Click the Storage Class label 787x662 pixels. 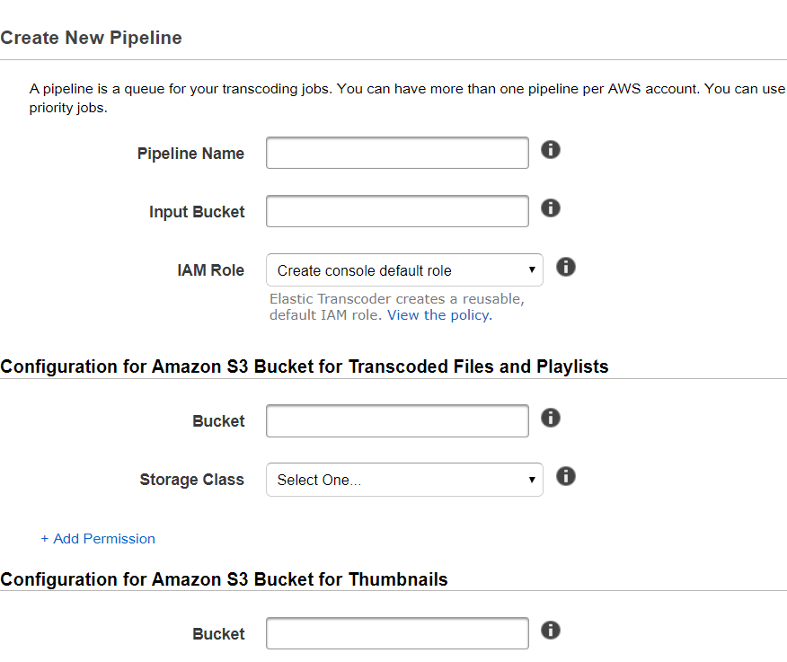pos(191,480)
